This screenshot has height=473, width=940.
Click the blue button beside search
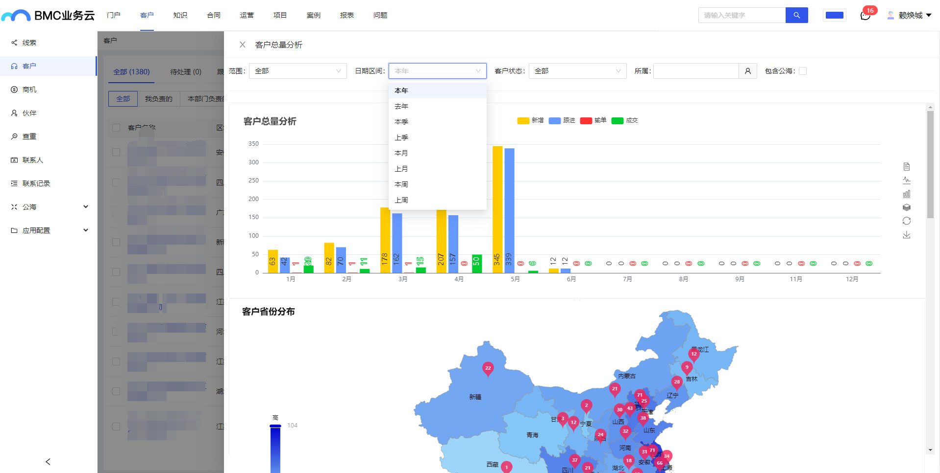[x=835, y=15]
